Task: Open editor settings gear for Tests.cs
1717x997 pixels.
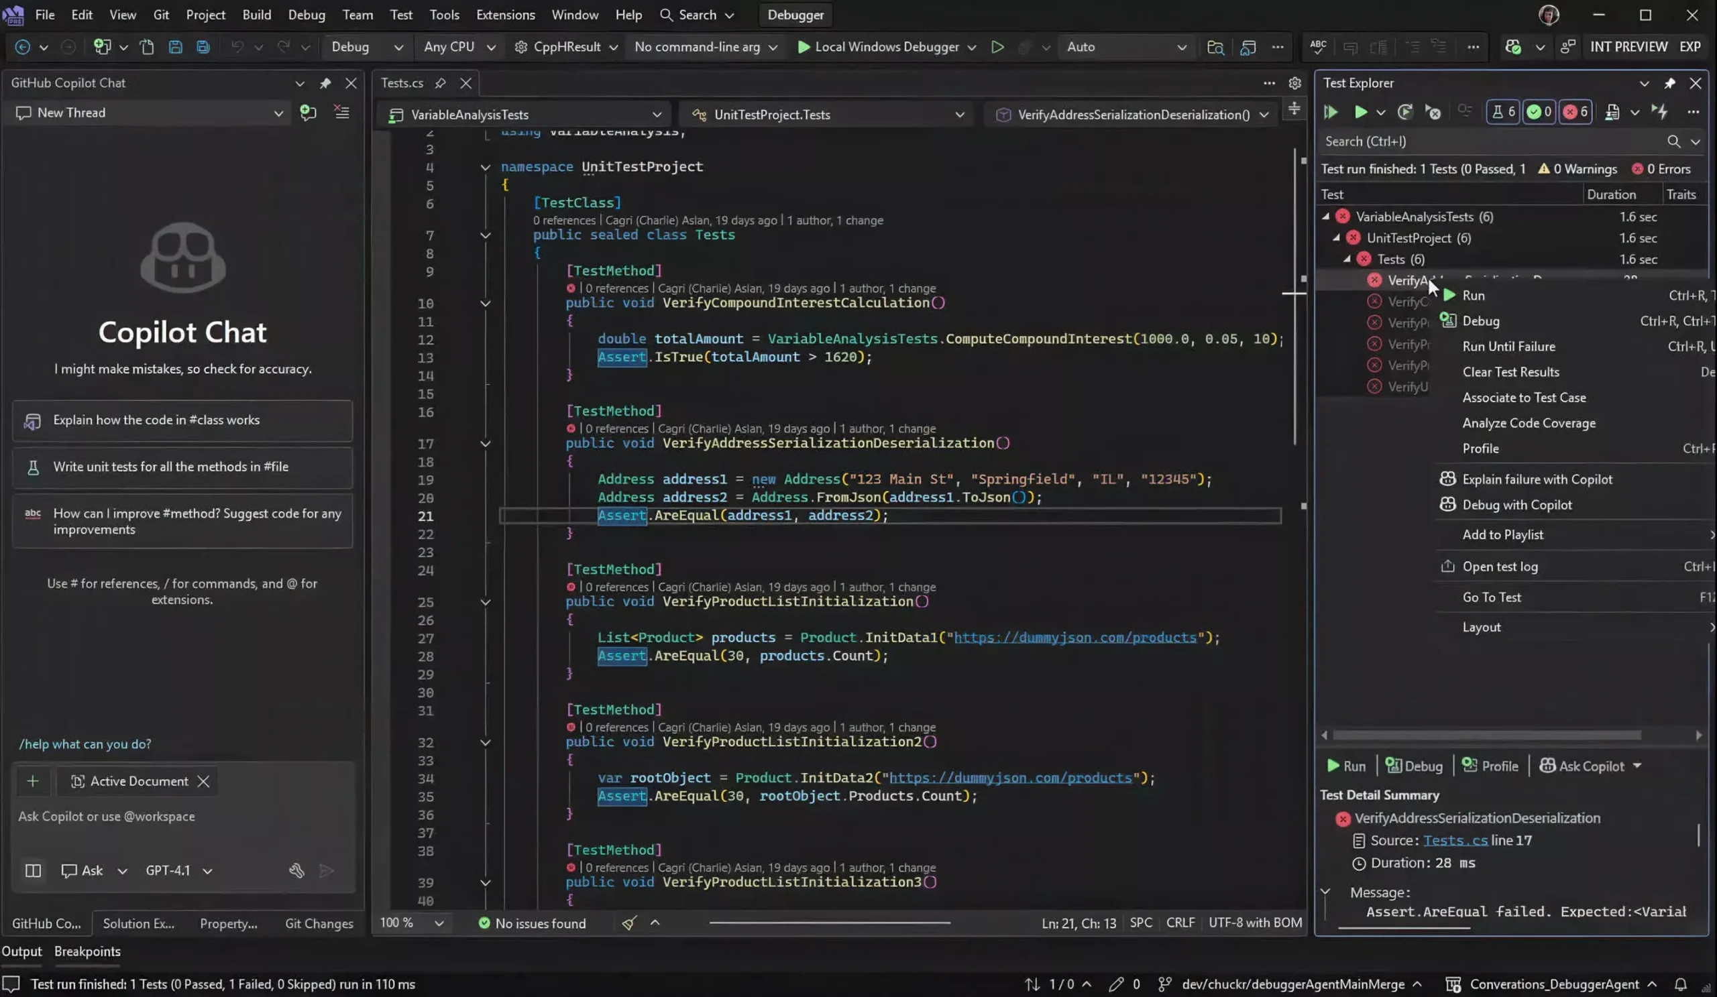Action: [1294, 82]
